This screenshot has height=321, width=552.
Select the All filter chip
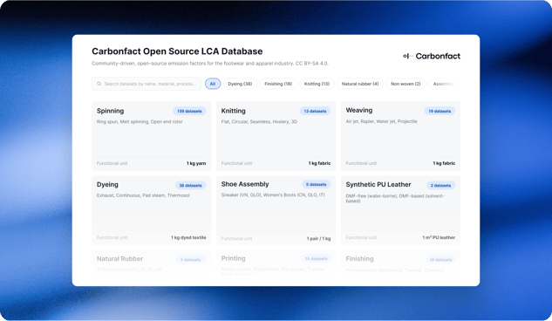click(x=213, y=84)
